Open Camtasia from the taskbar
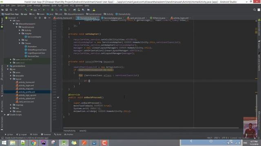This screenshot has height=146, width=261. 104,143
